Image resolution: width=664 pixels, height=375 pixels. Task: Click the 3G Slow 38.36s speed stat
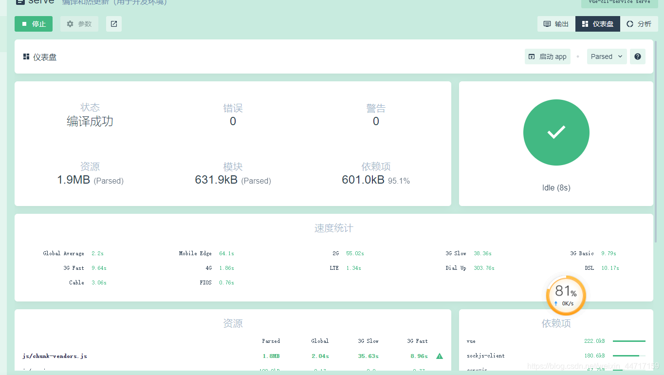(x=468, y=253)
